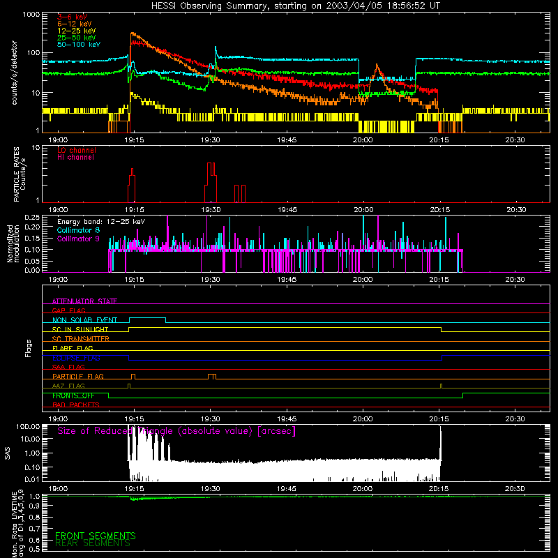
Task: Select the FRONT SEGMENTS legend label
Action: click(x=96, y=536)
